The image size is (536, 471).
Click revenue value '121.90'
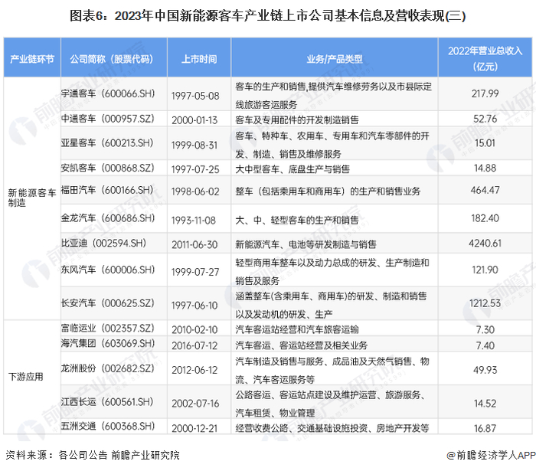(485, 270)
